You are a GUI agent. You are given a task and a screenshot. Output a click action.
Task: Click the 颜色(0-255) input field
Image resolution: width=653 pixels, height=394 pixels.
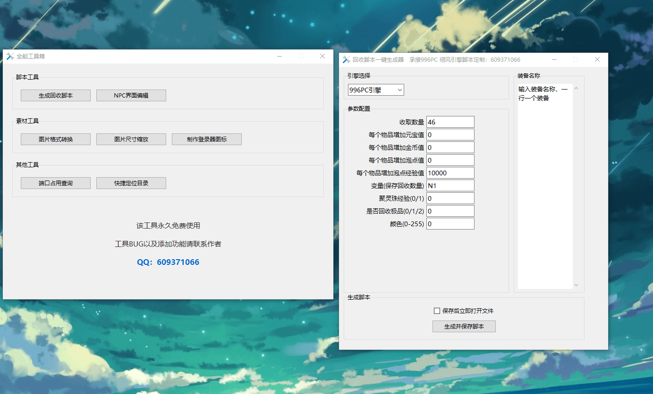click(450, 224)
